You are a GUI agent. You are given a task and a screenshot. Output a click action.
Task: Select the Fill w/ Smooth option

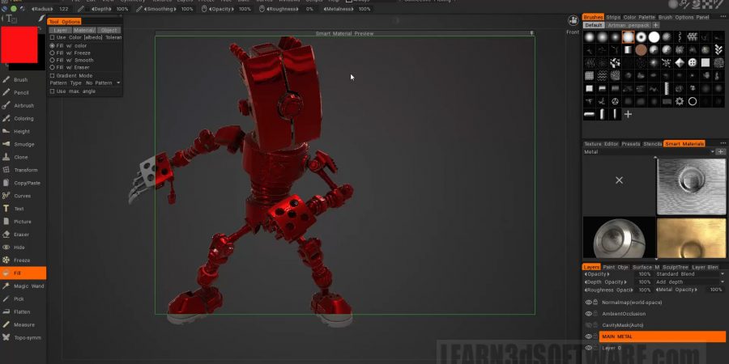(x=53, y=60)
